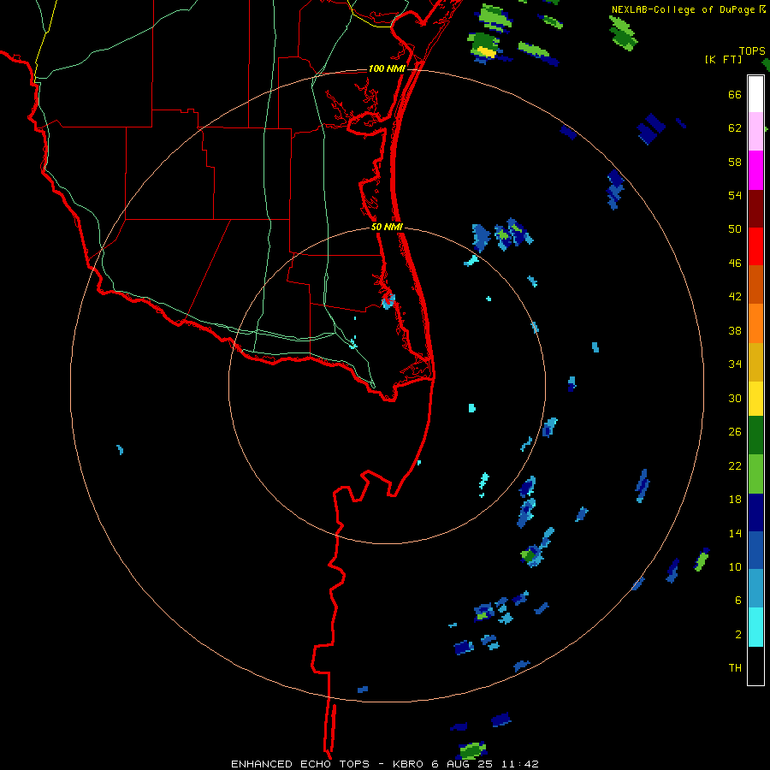Click the light pink 62 K FT legend swatch
This screenshot has height=770, width=770.
click(755, 131)
